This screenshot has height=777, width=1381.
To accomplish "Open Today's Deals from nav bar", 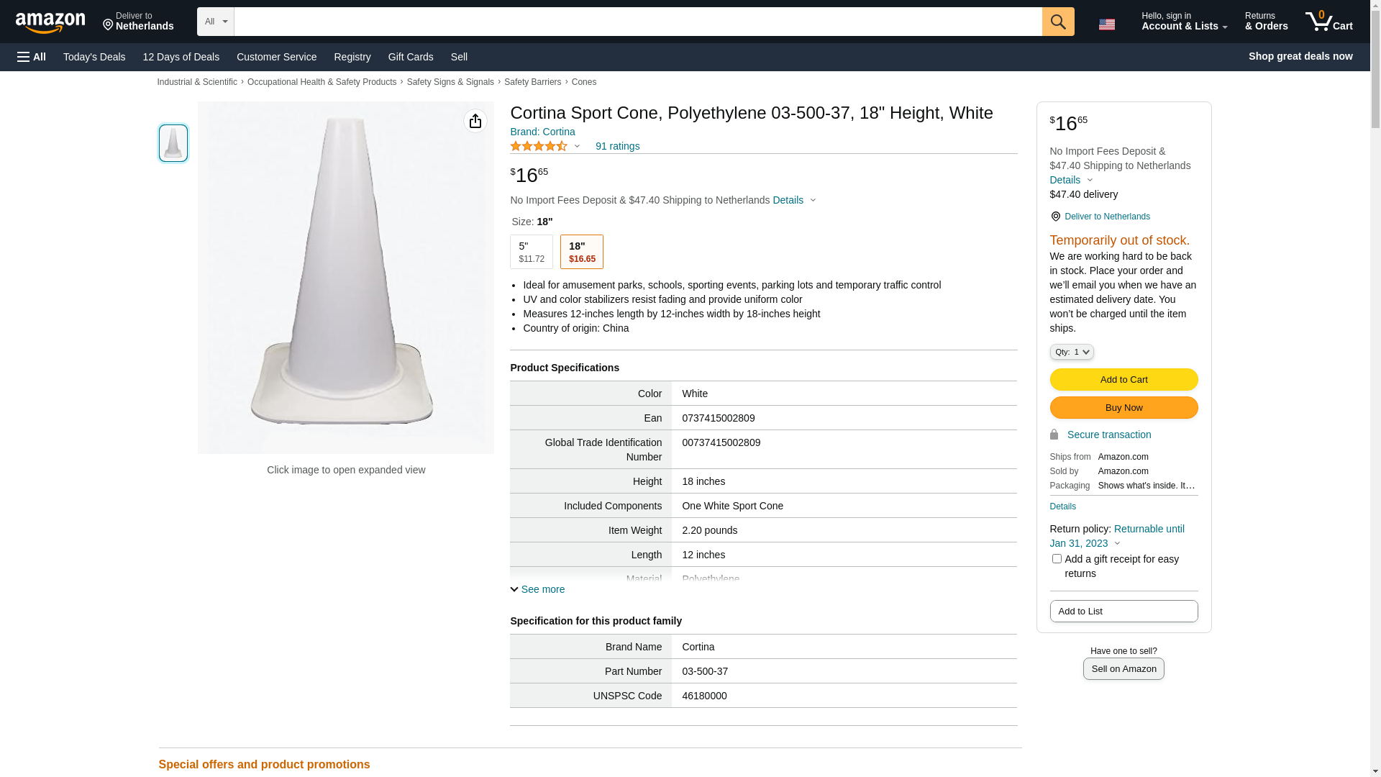I will click(x=94, y=57).
